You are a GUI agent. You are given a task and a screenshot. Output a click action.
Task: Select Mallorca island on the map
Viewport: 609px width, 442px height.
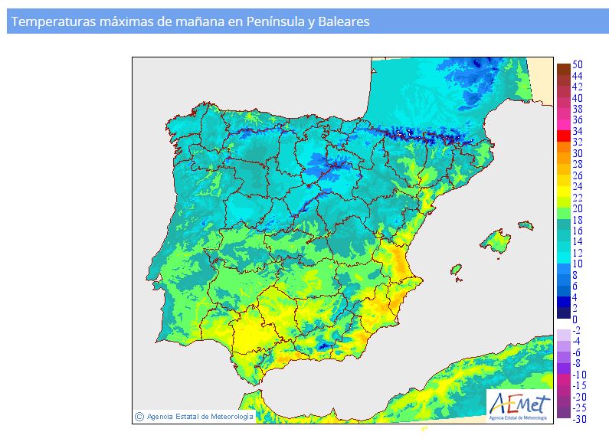(496, 243)
